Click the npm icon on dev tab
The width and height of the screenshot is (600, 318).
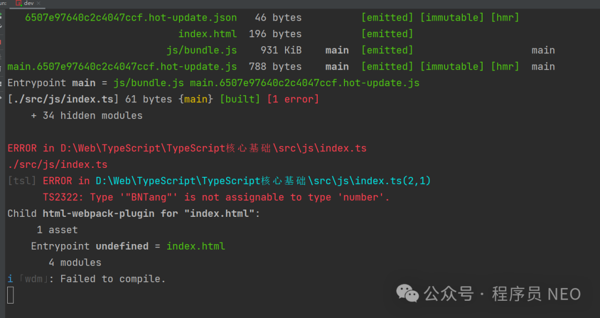coord(18,3)
